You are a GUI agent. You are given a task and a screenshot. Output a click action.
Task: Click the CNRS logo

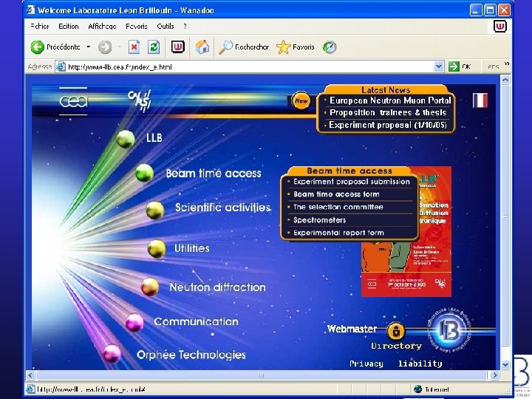coord(139,100)
